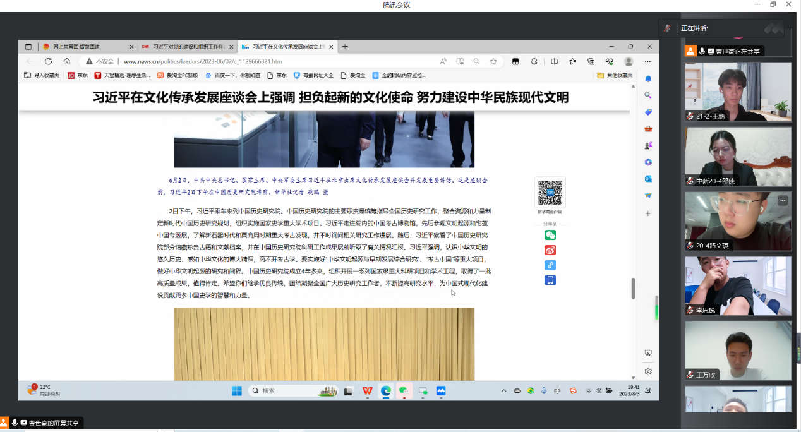
Task: Share the article via WeChat icon
Action: tap(550, 235)
